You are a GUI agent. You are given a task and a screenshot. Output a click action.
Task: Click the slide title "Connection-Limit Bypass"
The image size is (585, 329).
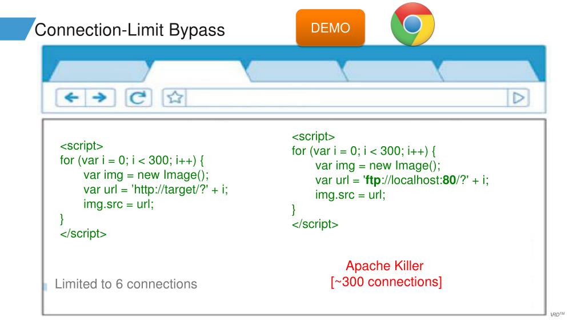pos(130,30)
